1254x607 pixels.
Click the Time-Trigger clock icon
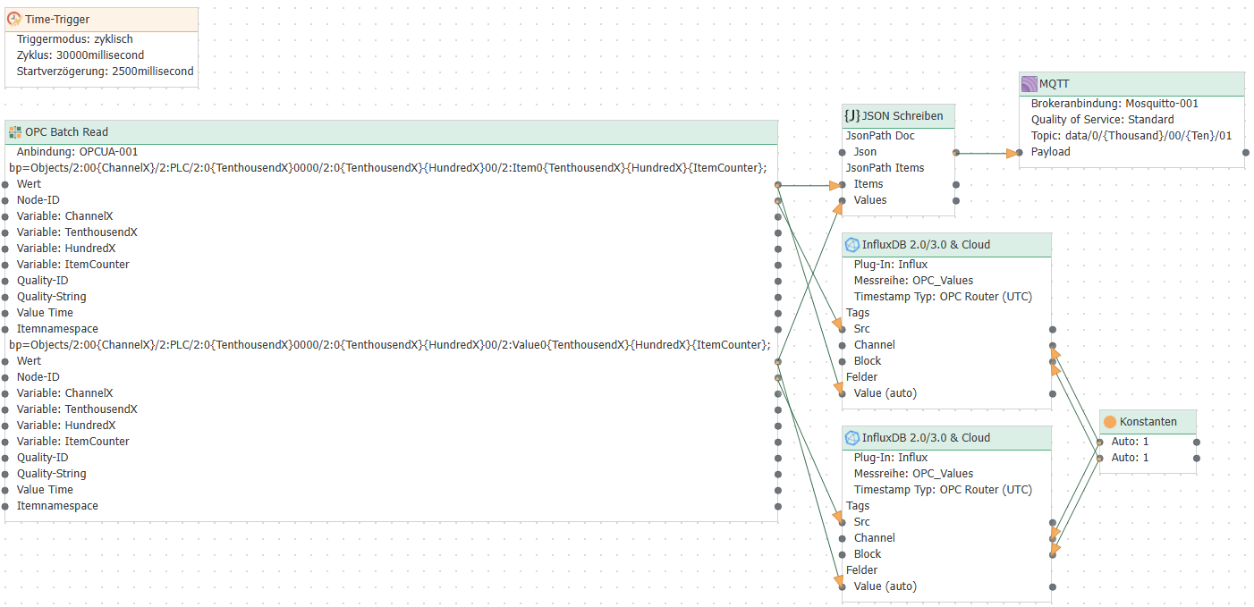point(14,19)
